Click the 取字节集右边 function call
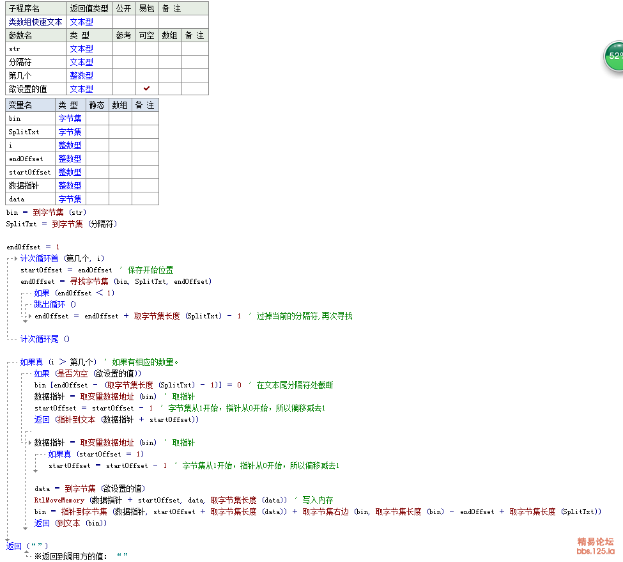Viewport: 623px width, 562px height. [325, 512]
